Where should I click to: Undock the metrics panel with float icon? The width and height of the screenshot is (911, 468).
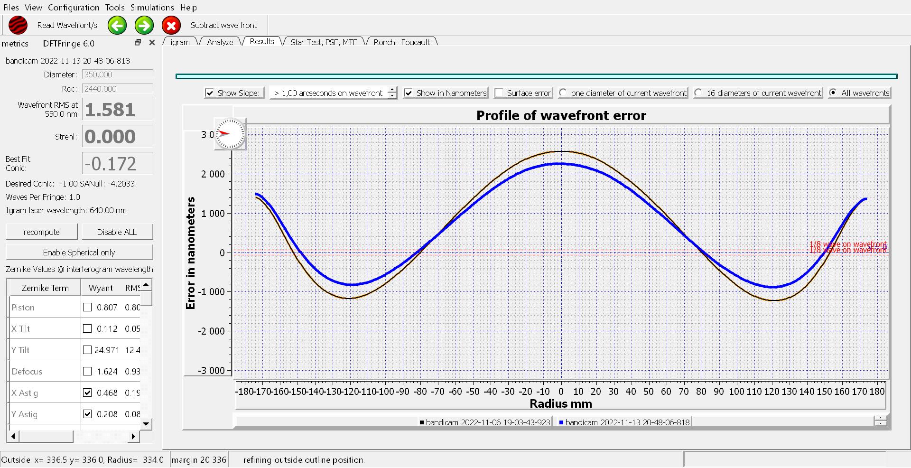(138, 43)
